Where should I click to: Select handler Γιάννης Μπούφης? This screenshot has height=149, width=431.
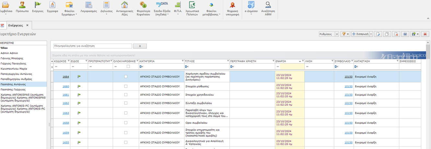[x=12, y=58]
